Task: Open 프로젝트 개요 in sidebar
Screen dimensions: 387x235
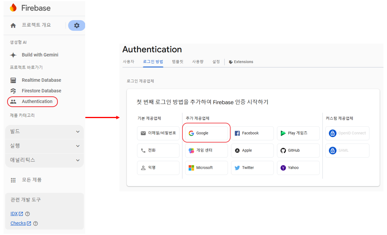Action: tap(36, 25)
